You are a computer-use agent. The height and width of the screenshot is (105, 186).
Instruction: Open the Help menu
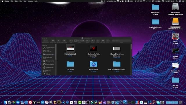(36, 1)
